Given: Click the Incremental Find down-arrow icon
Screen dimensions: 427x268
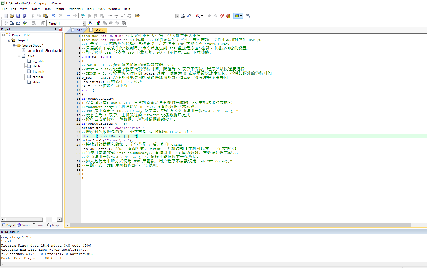Looking at the screenshot, I should pos(189,16).
